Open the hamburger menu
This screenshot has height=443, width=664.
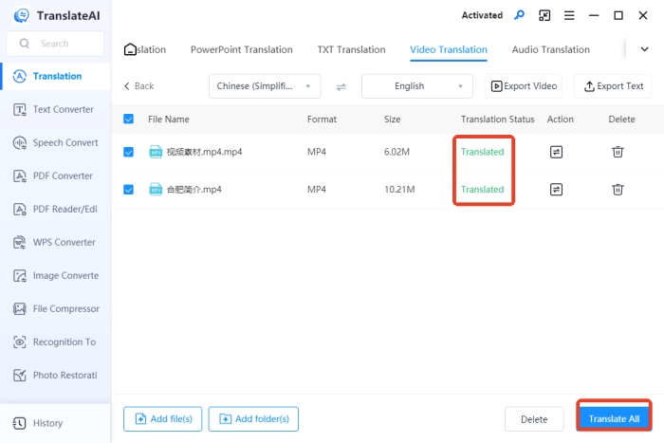(x=569, y=16)
